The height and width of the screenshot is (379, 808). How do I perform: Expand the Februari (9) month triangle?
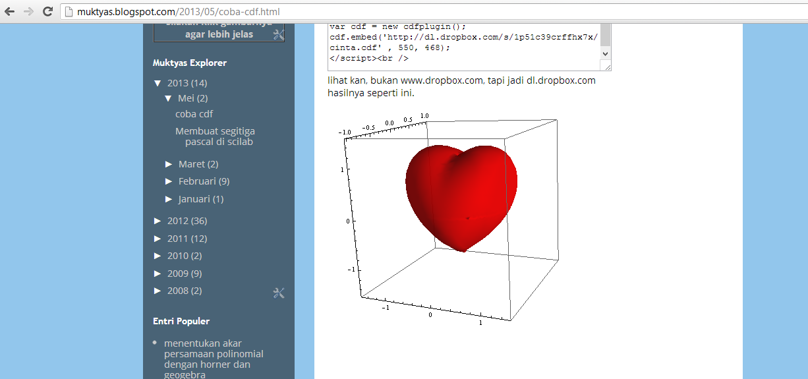pyautogui.click(x=169, y=181)
